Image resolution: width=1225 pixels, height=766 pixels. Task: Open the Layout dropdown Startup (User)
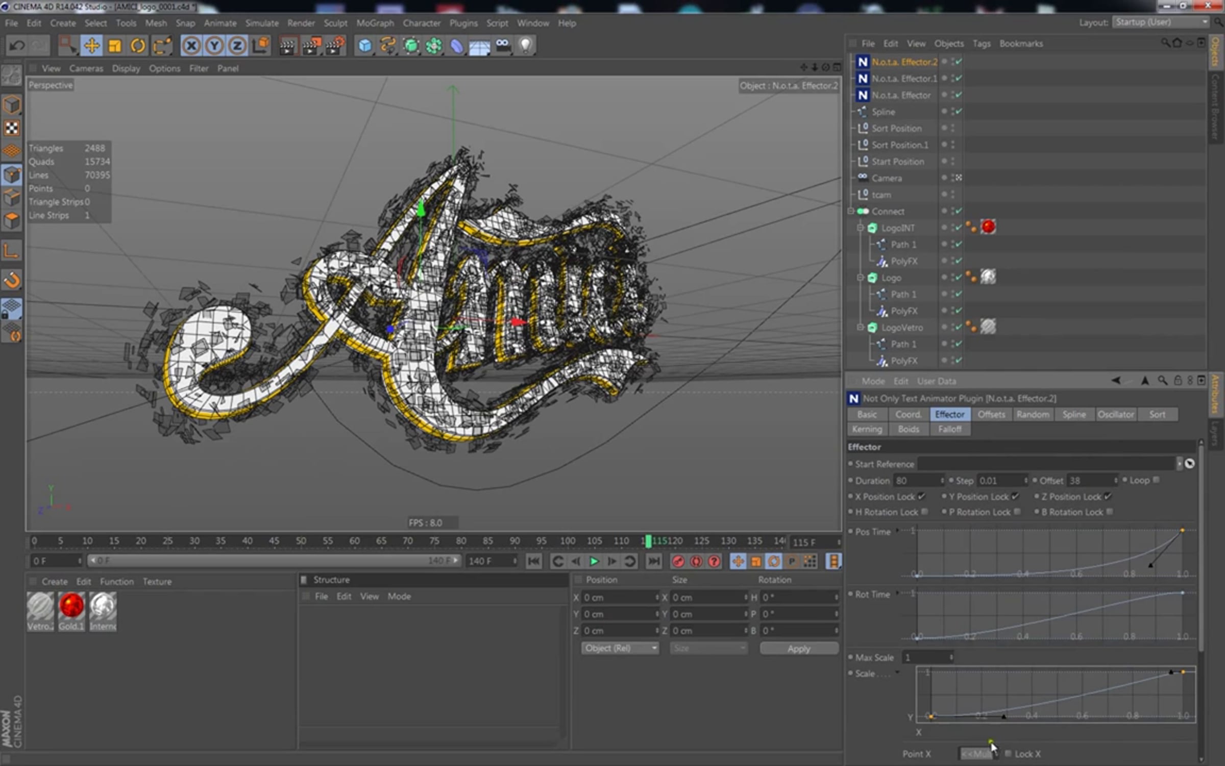[x=1161, y=22]
